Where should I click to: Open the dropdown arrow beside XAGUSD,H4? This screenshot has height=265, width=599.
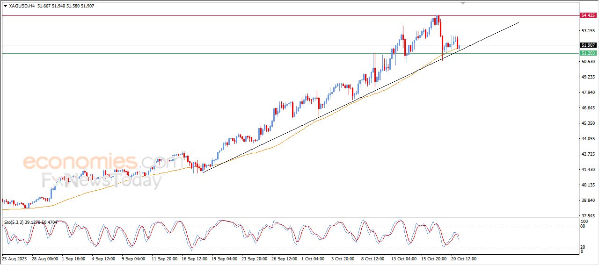(x=5, y=6)
